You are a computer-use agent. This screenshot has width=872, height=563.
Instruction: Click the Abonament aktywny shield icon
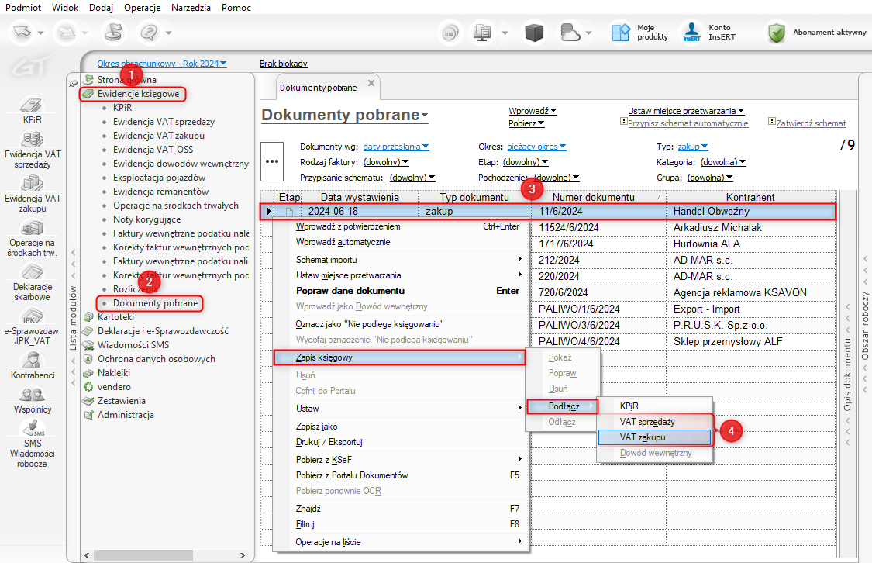(777, 33)
